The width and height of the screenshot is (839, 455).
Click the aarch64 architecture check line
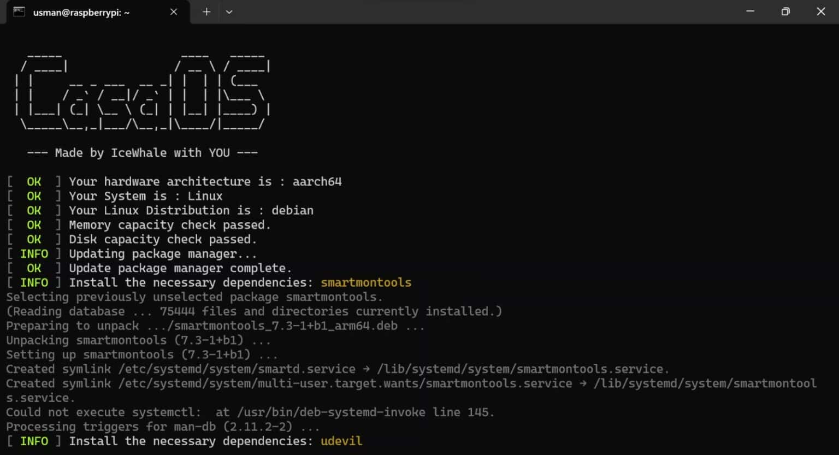[175, 181]
